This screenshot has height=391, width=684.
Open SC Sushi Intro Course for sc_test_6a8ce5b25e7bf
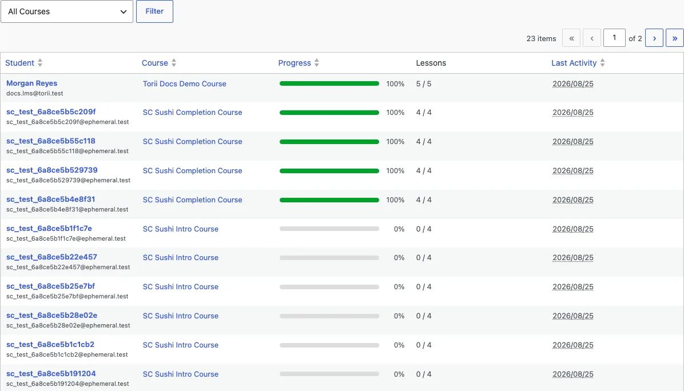pyautogui.click(x=181, y=288)
